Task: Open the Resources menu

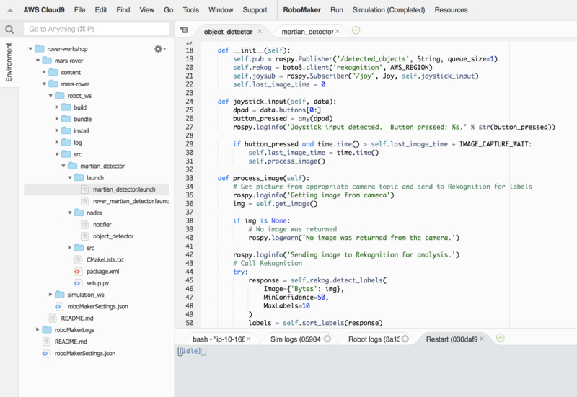Action: click(x=451, y=10)
